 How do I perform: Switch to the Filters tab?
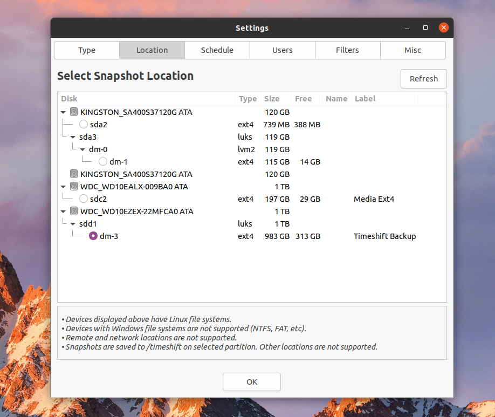click(348, 50)
